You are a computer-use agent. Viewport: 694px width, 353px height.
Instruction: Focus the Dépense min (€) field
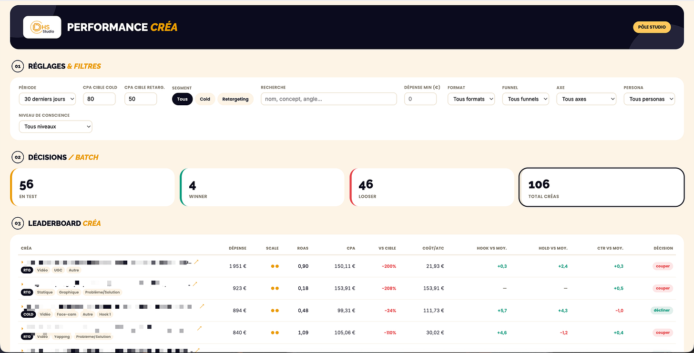(420, 99)
